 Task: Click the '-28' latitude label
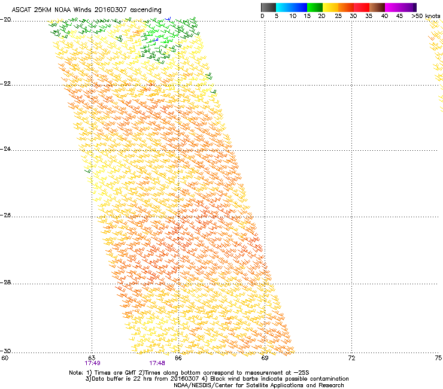point(5,282)
